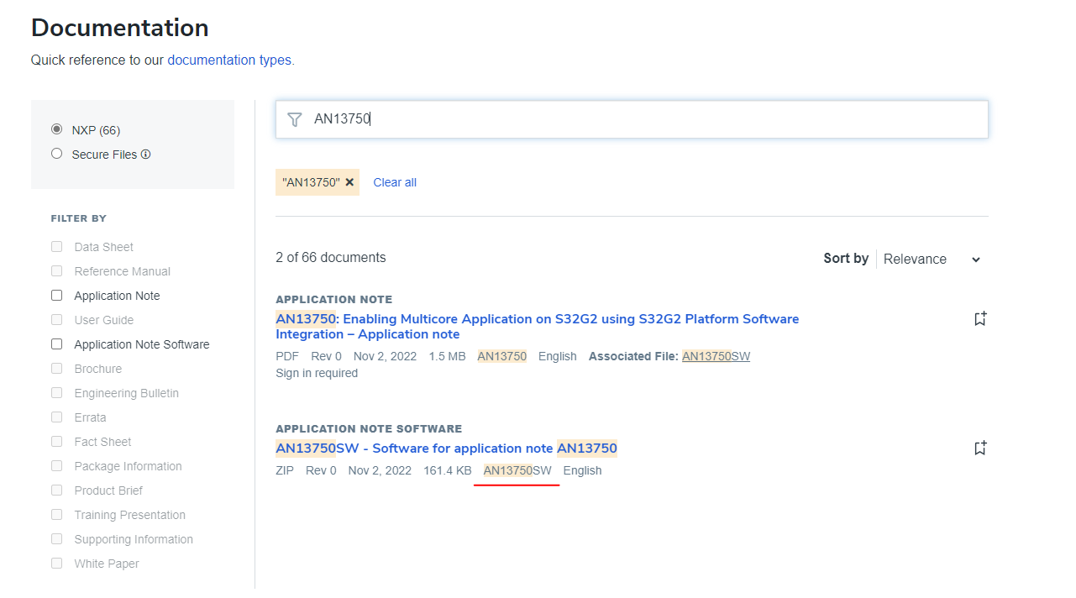
Task: Toggle the User Guide filter checkbox
Action: [x=57, y=320]
